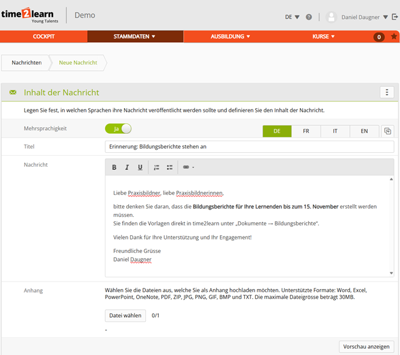Screen dimensions: 400x355
Task: Open the favorites star icon
Action: pyautogui.click(x=394, y=37)
